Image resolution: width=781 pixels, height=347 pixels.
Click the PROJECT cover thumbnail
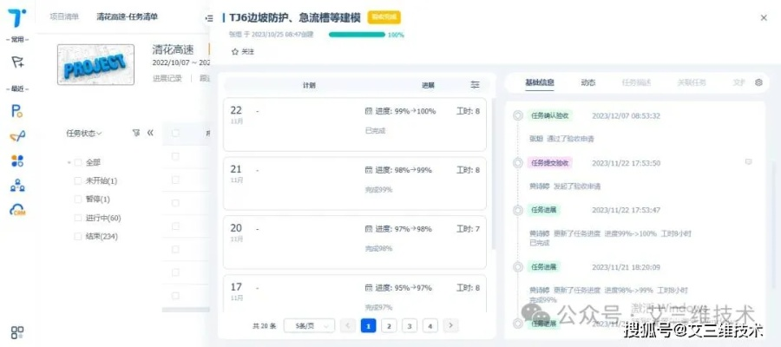coord(95,65)
